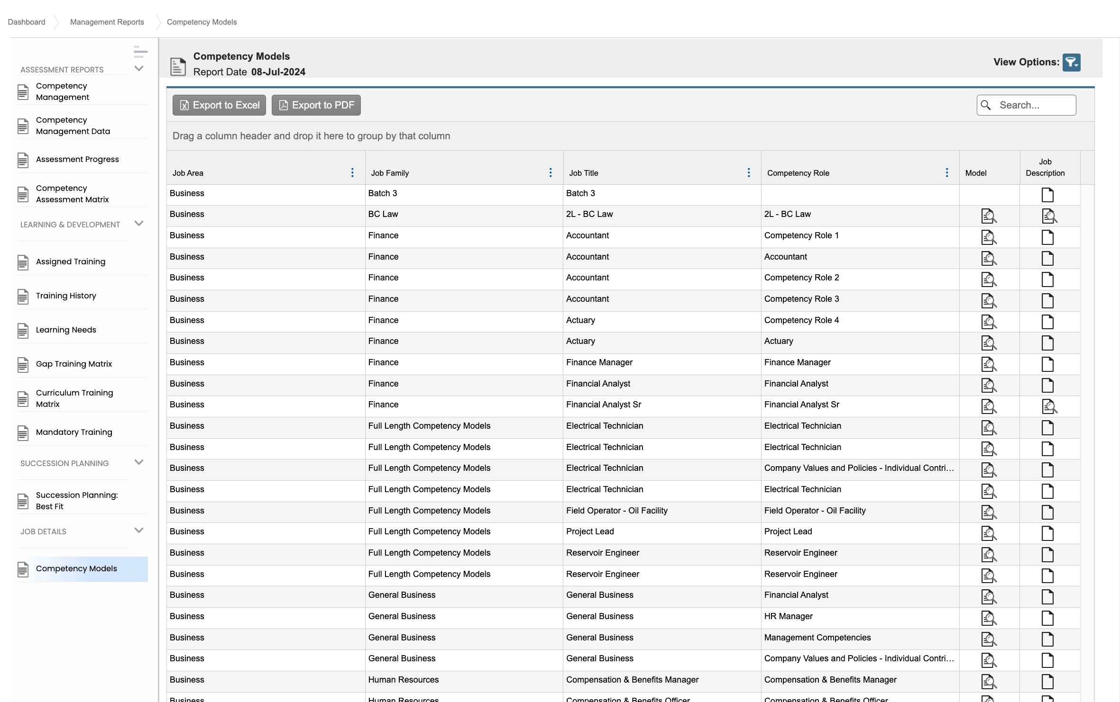View model for HR Manager row
This screenshot has width=1120, height=702.
[x=989, y=618]
